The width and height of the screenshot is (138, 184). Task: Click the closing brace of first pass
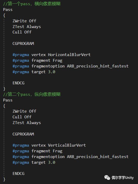point(4,89)
